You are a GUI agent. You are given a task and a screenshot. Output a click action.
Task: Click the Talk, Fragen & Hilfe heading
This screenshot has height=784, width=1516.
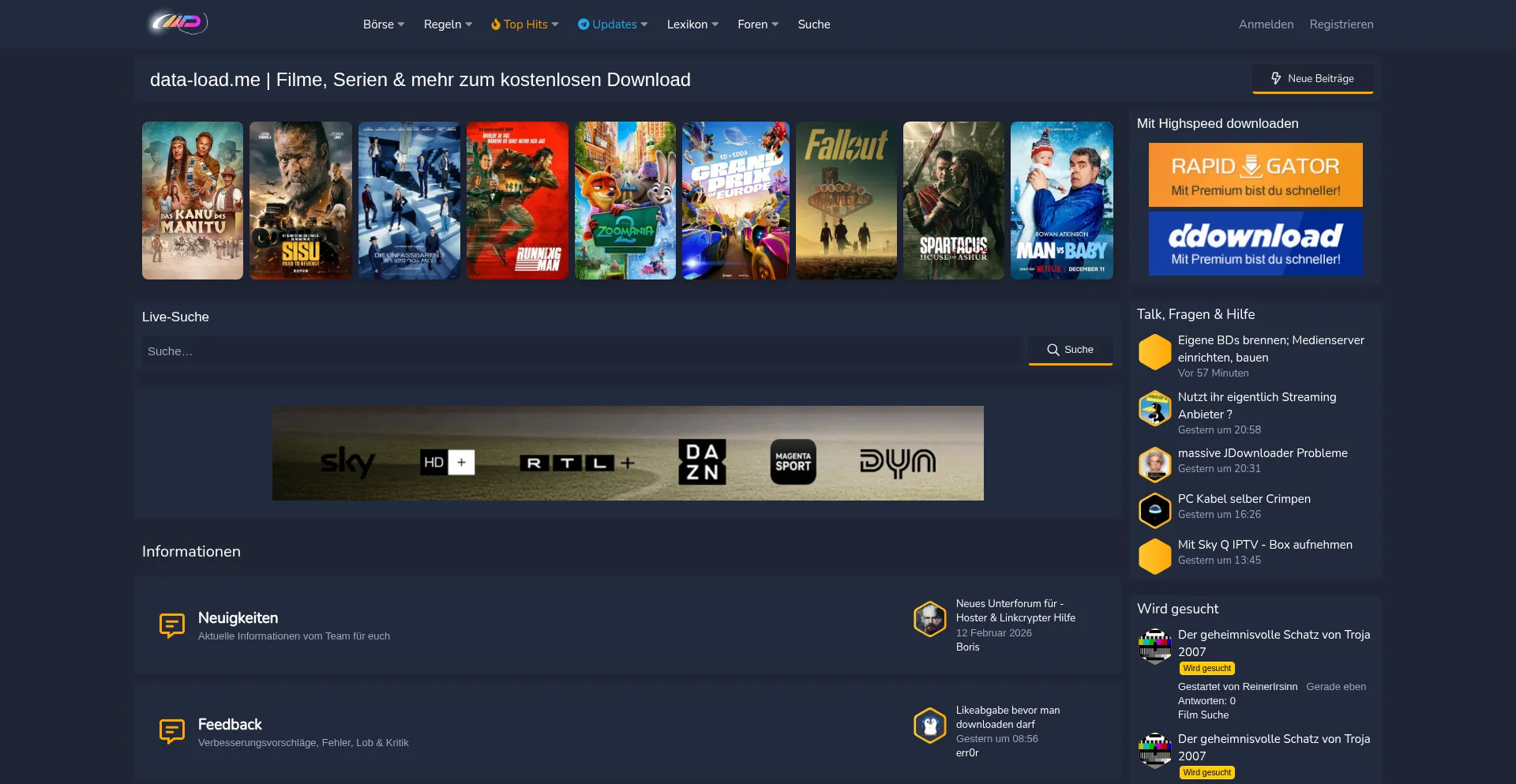coord(1195,314)
